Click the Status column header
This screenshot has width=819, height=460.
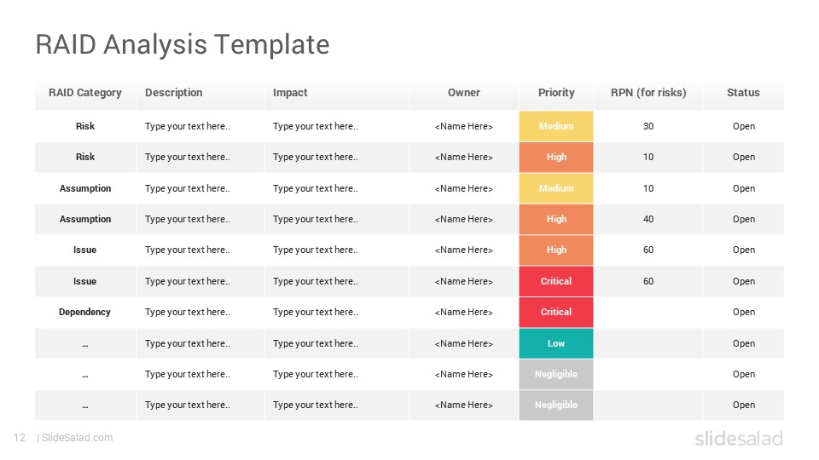743,93
